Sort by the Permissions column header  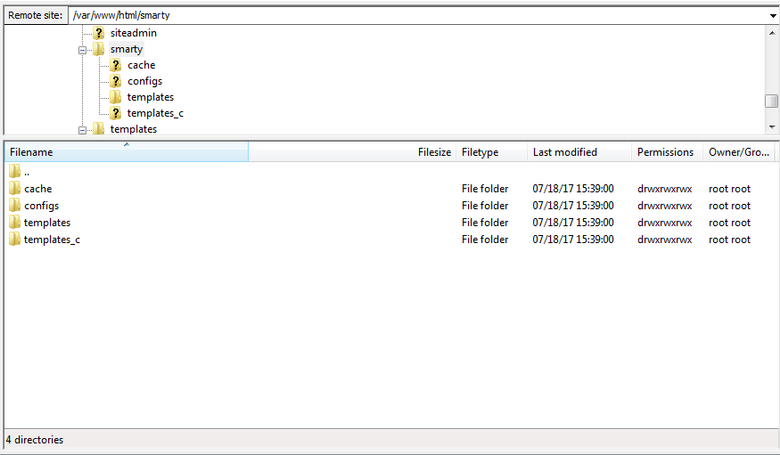click(666, 152)
